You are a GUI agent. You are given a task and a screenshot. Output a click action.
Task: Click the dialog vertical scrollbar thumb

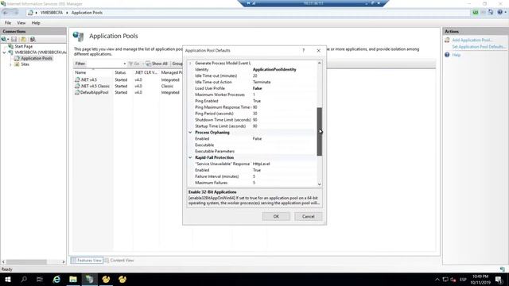point(320,132)
